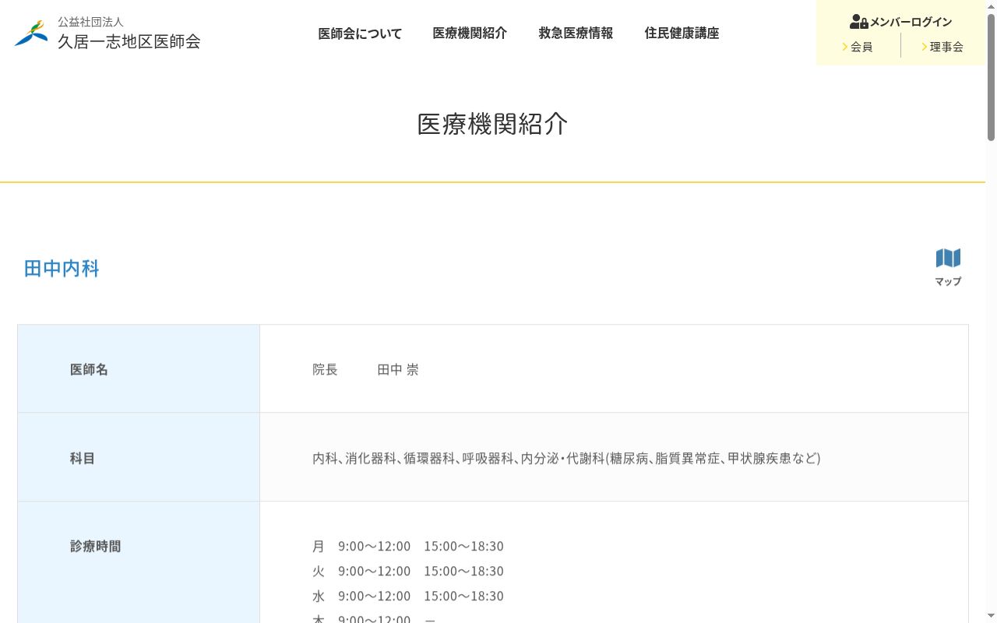Click the 理事会 login link
This screenshot has height=623, width=997.
942,47
